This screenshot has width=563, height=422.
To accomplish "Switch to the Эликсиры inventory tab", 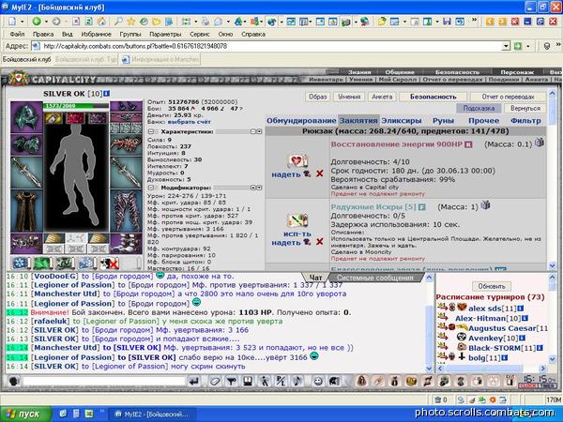I will coord(402,121).
